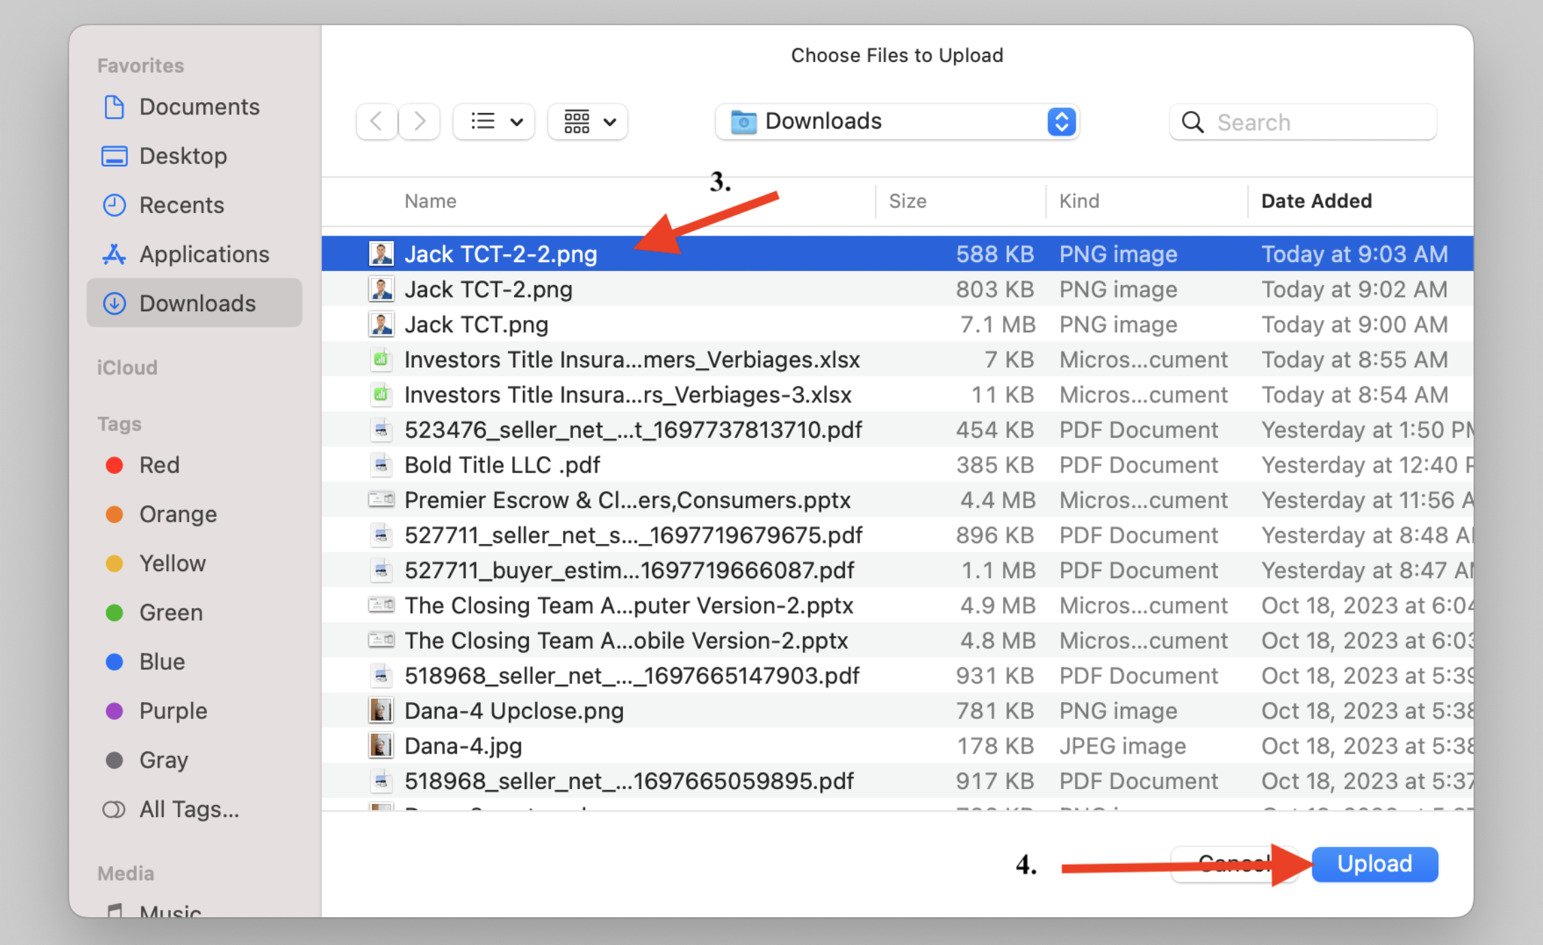Open Desktop in the sidebar
The width and height of the screenshot is (1543, 945).
tap(182, 156)
